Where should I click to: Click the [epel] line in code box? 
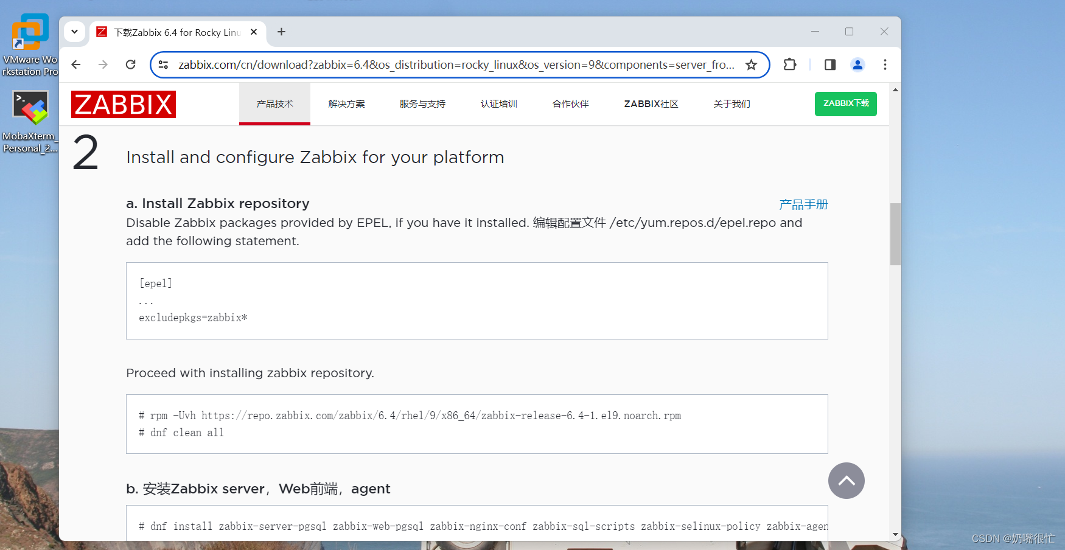pyautogui.click(x=156, y=283)
